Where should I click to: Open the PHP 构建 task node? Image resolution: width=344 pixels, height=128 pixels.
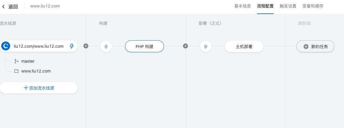pyautogui.click(x=144, y=47)
